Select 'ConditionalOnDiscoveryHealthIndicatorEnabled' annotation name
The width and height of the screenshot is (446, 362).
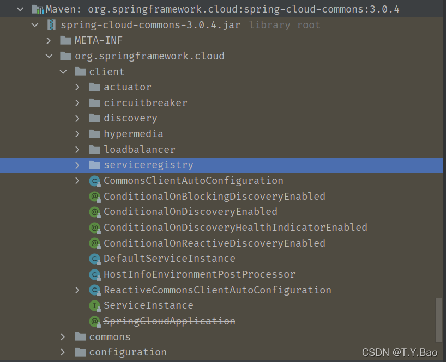pos(236,228)
